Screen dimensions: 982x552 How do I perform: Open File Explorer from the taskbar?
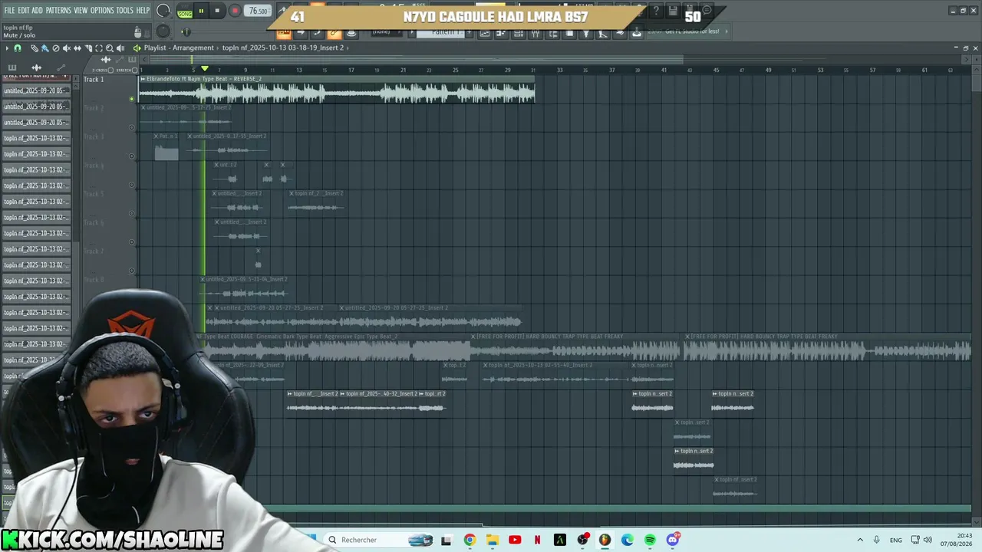[x=493, y=540]
